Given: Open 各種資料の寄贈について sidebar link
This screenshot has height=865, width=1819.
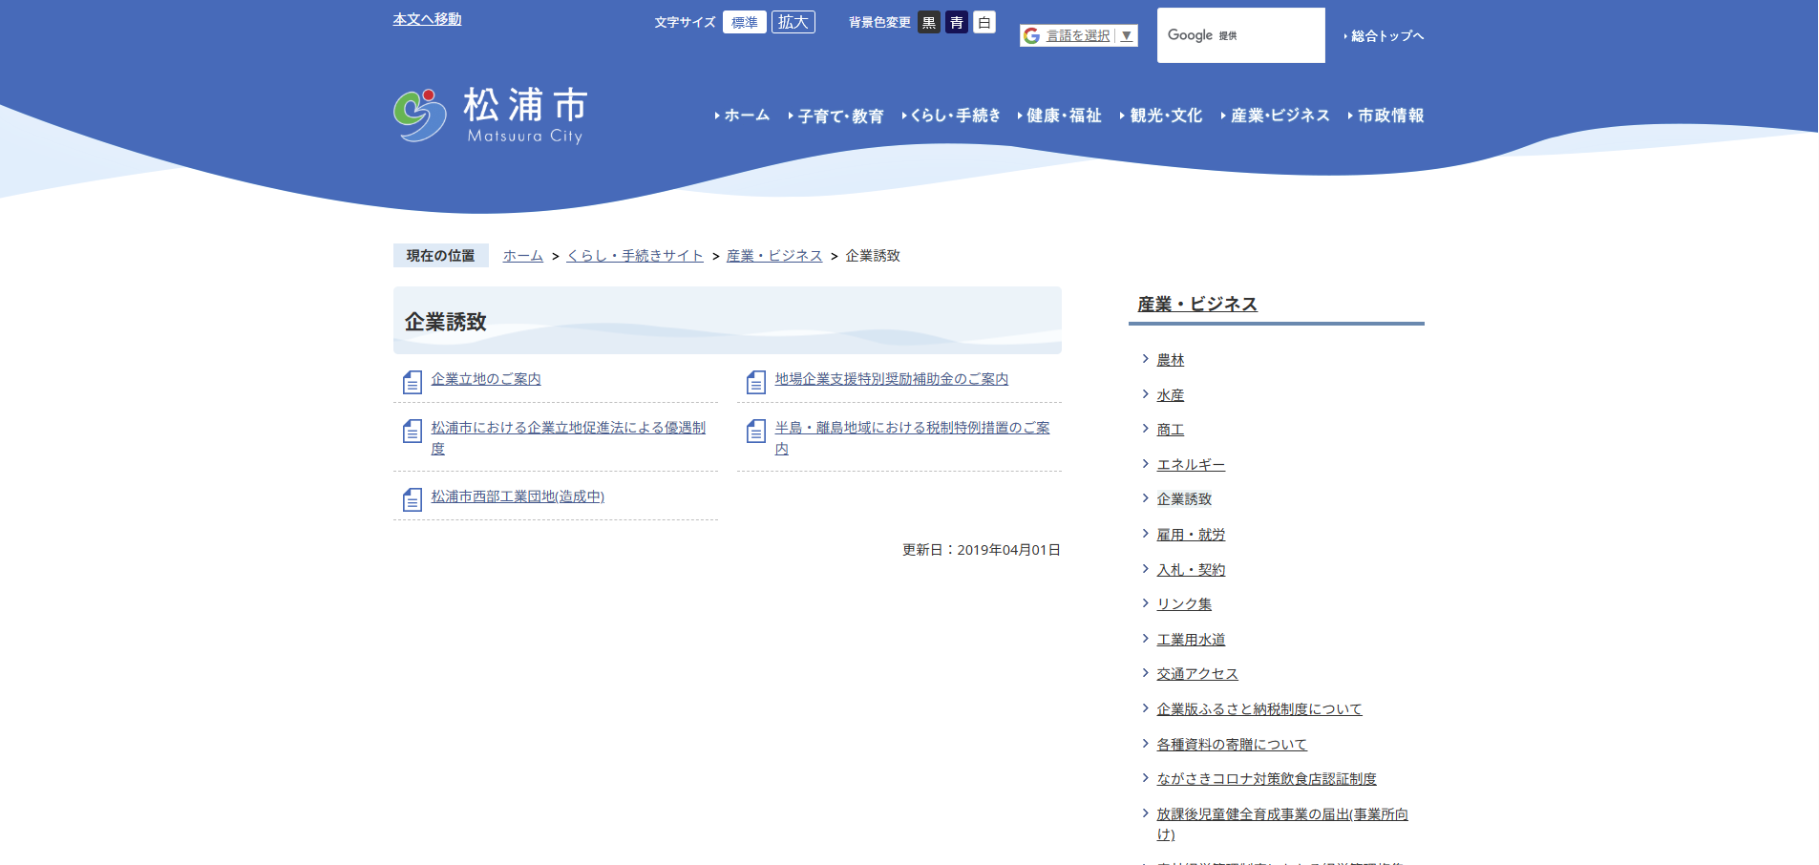Looking at the screenshot, I should click(x=1232, y=745).
